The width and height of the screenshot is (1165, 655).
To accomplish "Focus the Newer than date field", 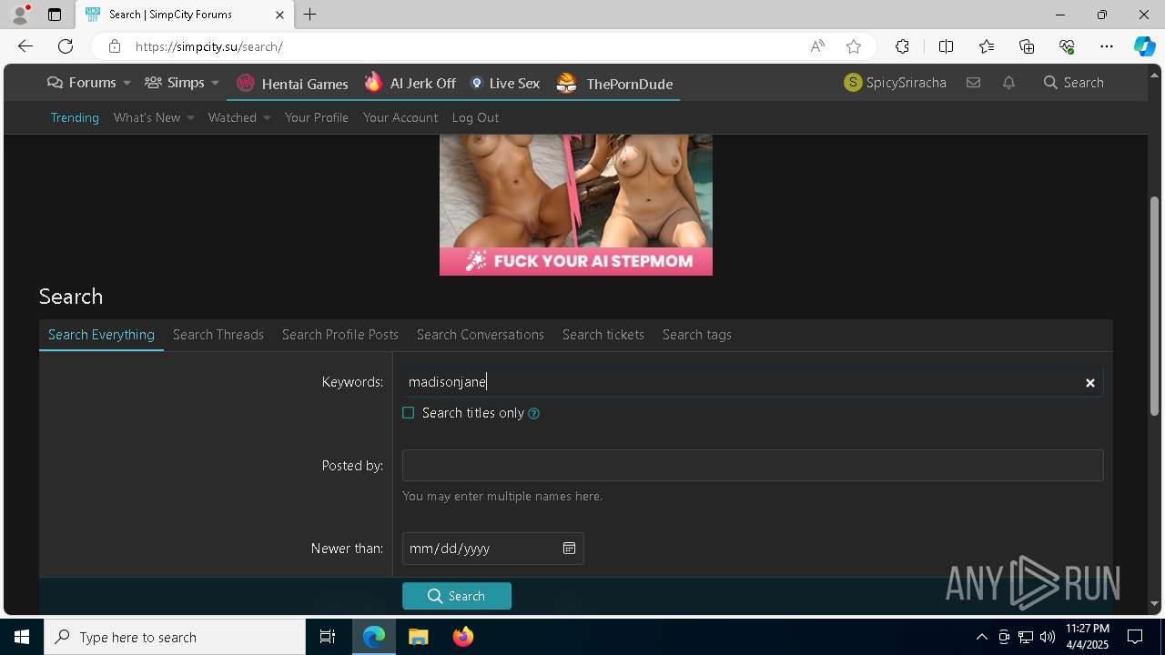I will coord(492,549).
